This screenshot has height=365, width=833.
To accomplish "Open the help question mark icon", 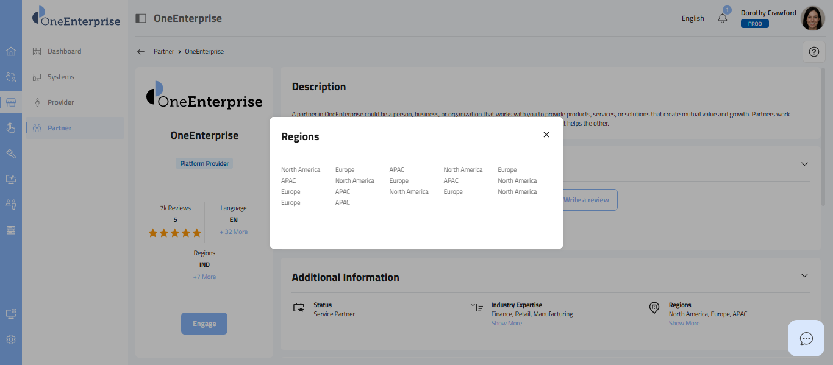I will (813, 52).
